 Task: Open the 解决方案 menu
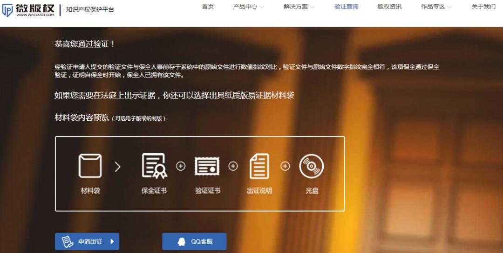(x=295, y=6)
